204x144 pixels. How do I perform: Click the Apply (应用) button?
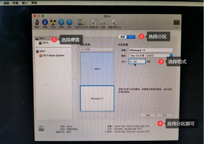coord(164,115)
